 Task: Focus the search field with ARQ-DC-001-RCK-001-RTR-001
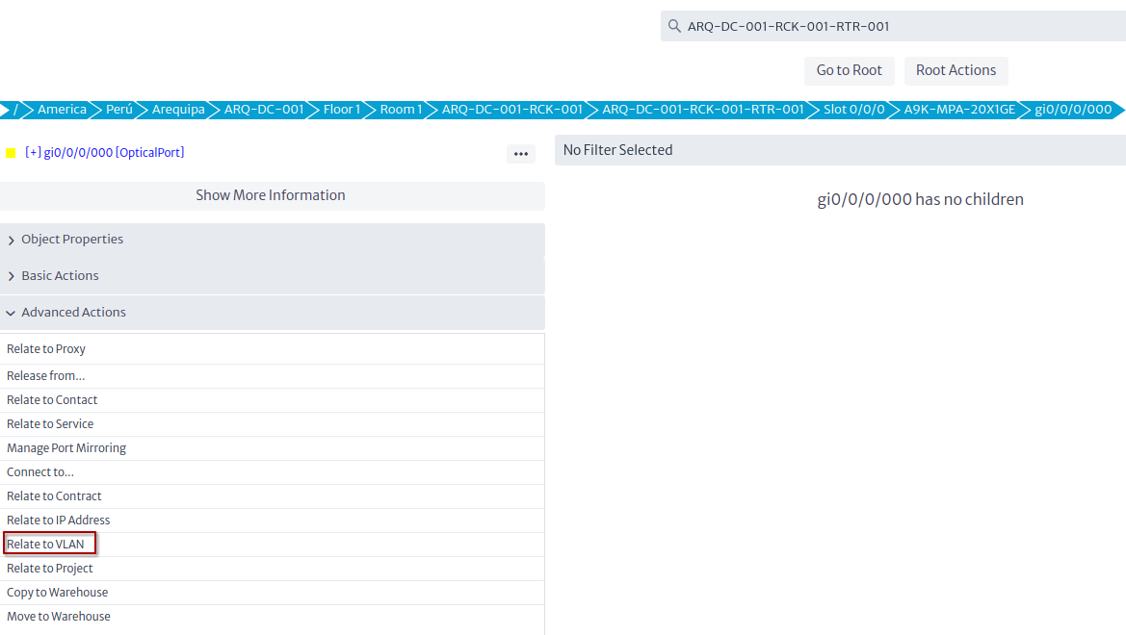point(893,27)
